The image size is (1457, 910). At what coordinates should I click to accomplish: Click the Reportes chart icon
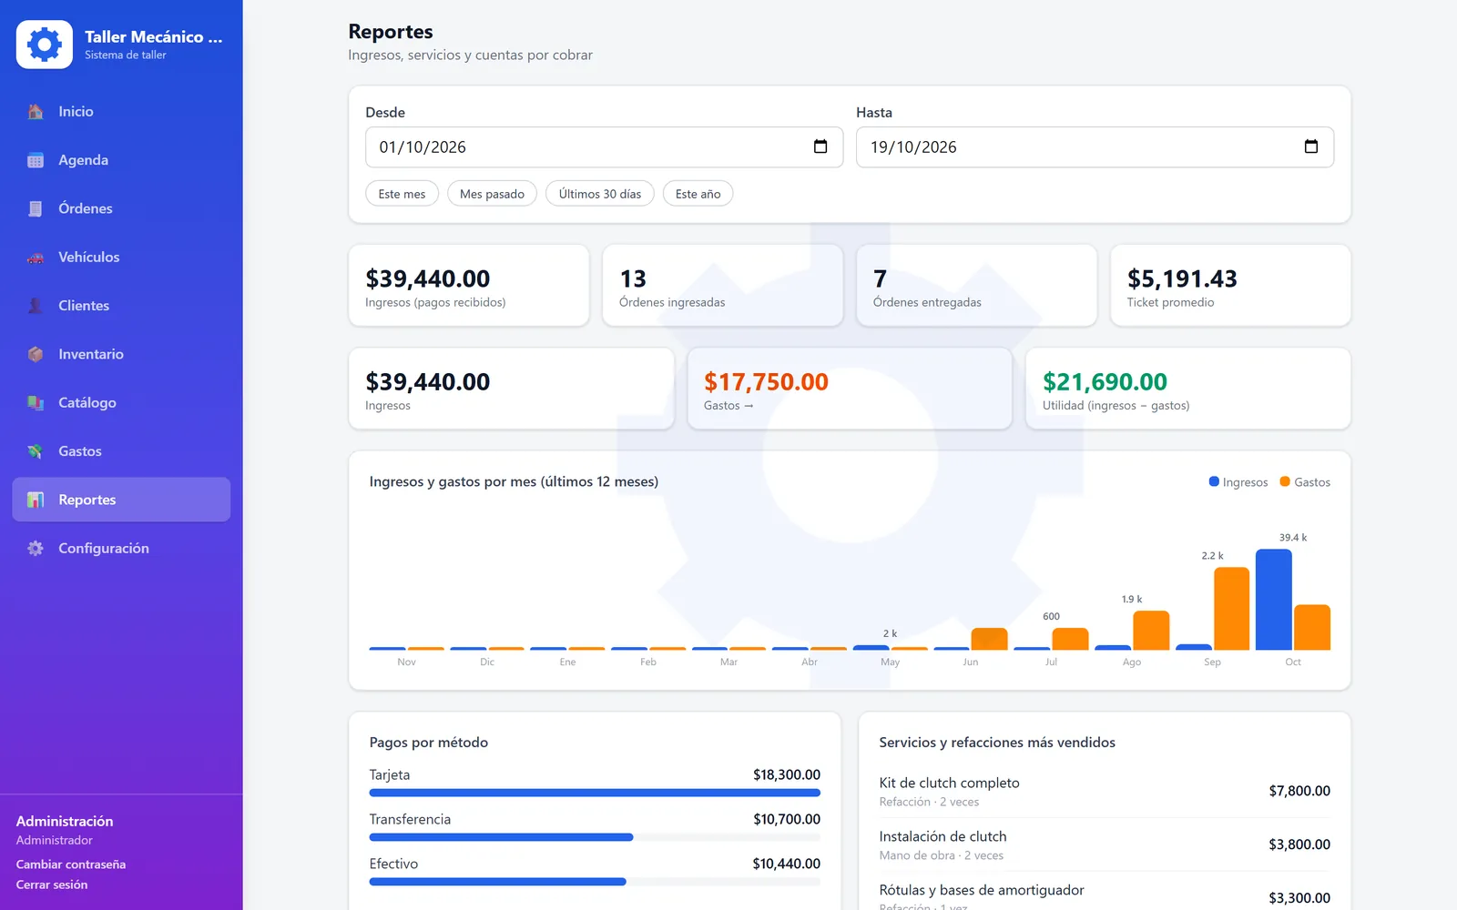36,500
